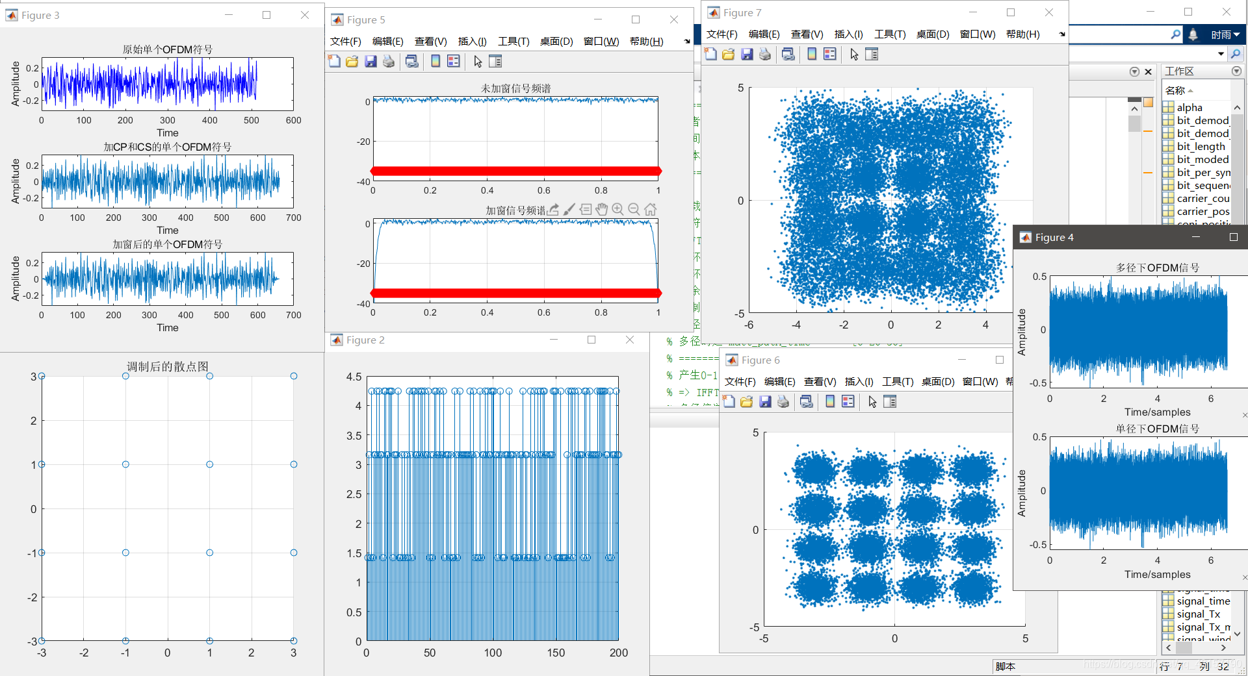Open 桌面(D) menu in Figure 7

(x=933, y=34)
